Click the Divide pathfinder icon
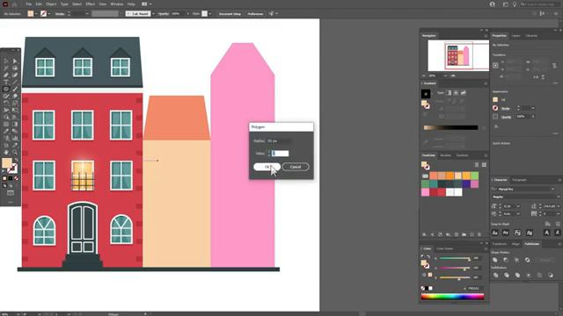Viewport: 563px width, 316px height. (495, 275)
